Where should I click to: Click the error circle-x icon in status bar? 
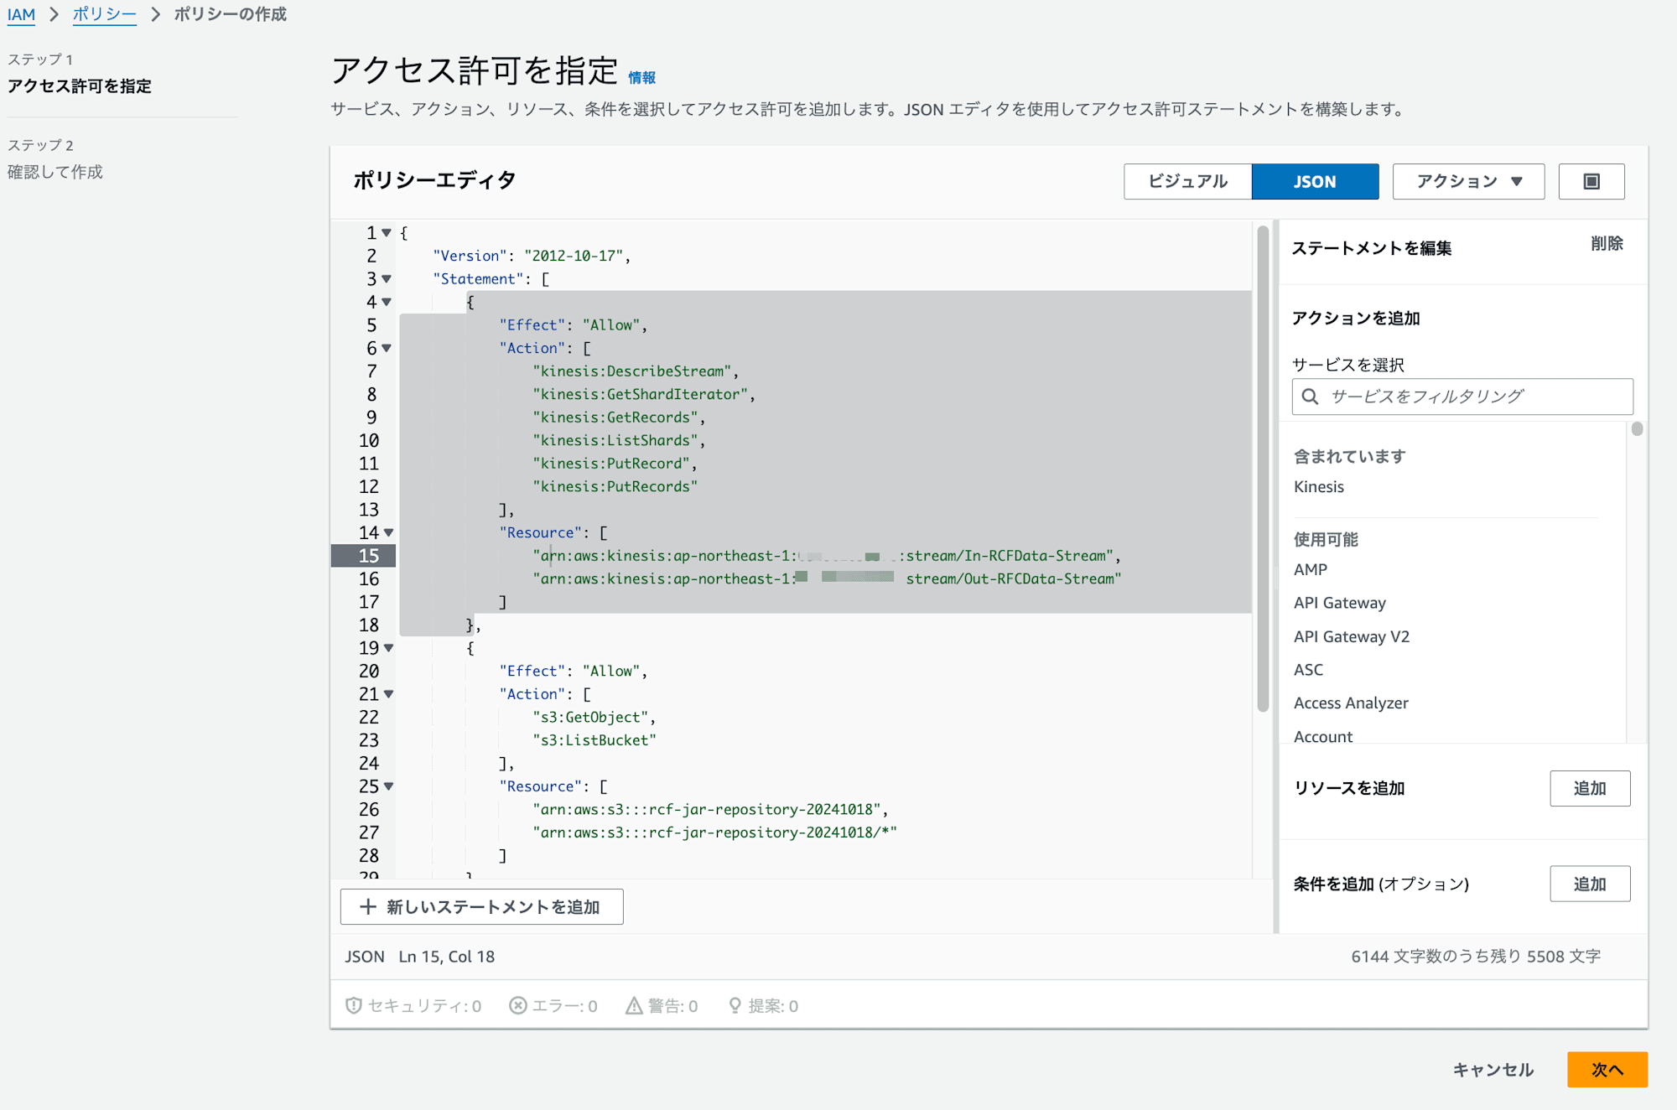[x=518, y=1005]
